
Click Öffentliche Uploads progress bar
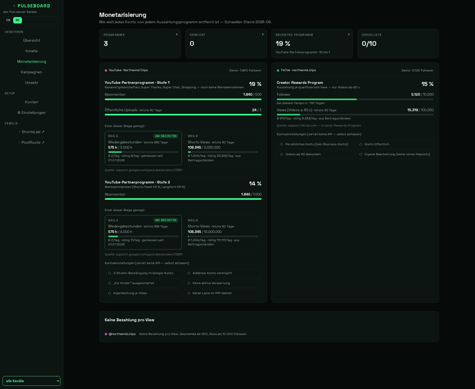[183, 115]
